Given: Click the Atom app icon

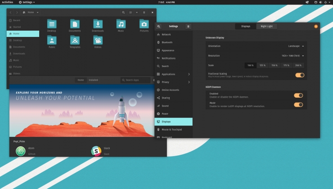Looking at the screenshot, I should [x=21, y=151].
